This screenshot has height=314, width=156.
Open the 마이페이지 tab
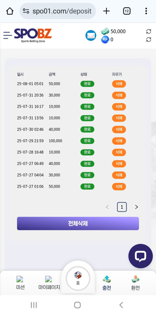point(49,283)
